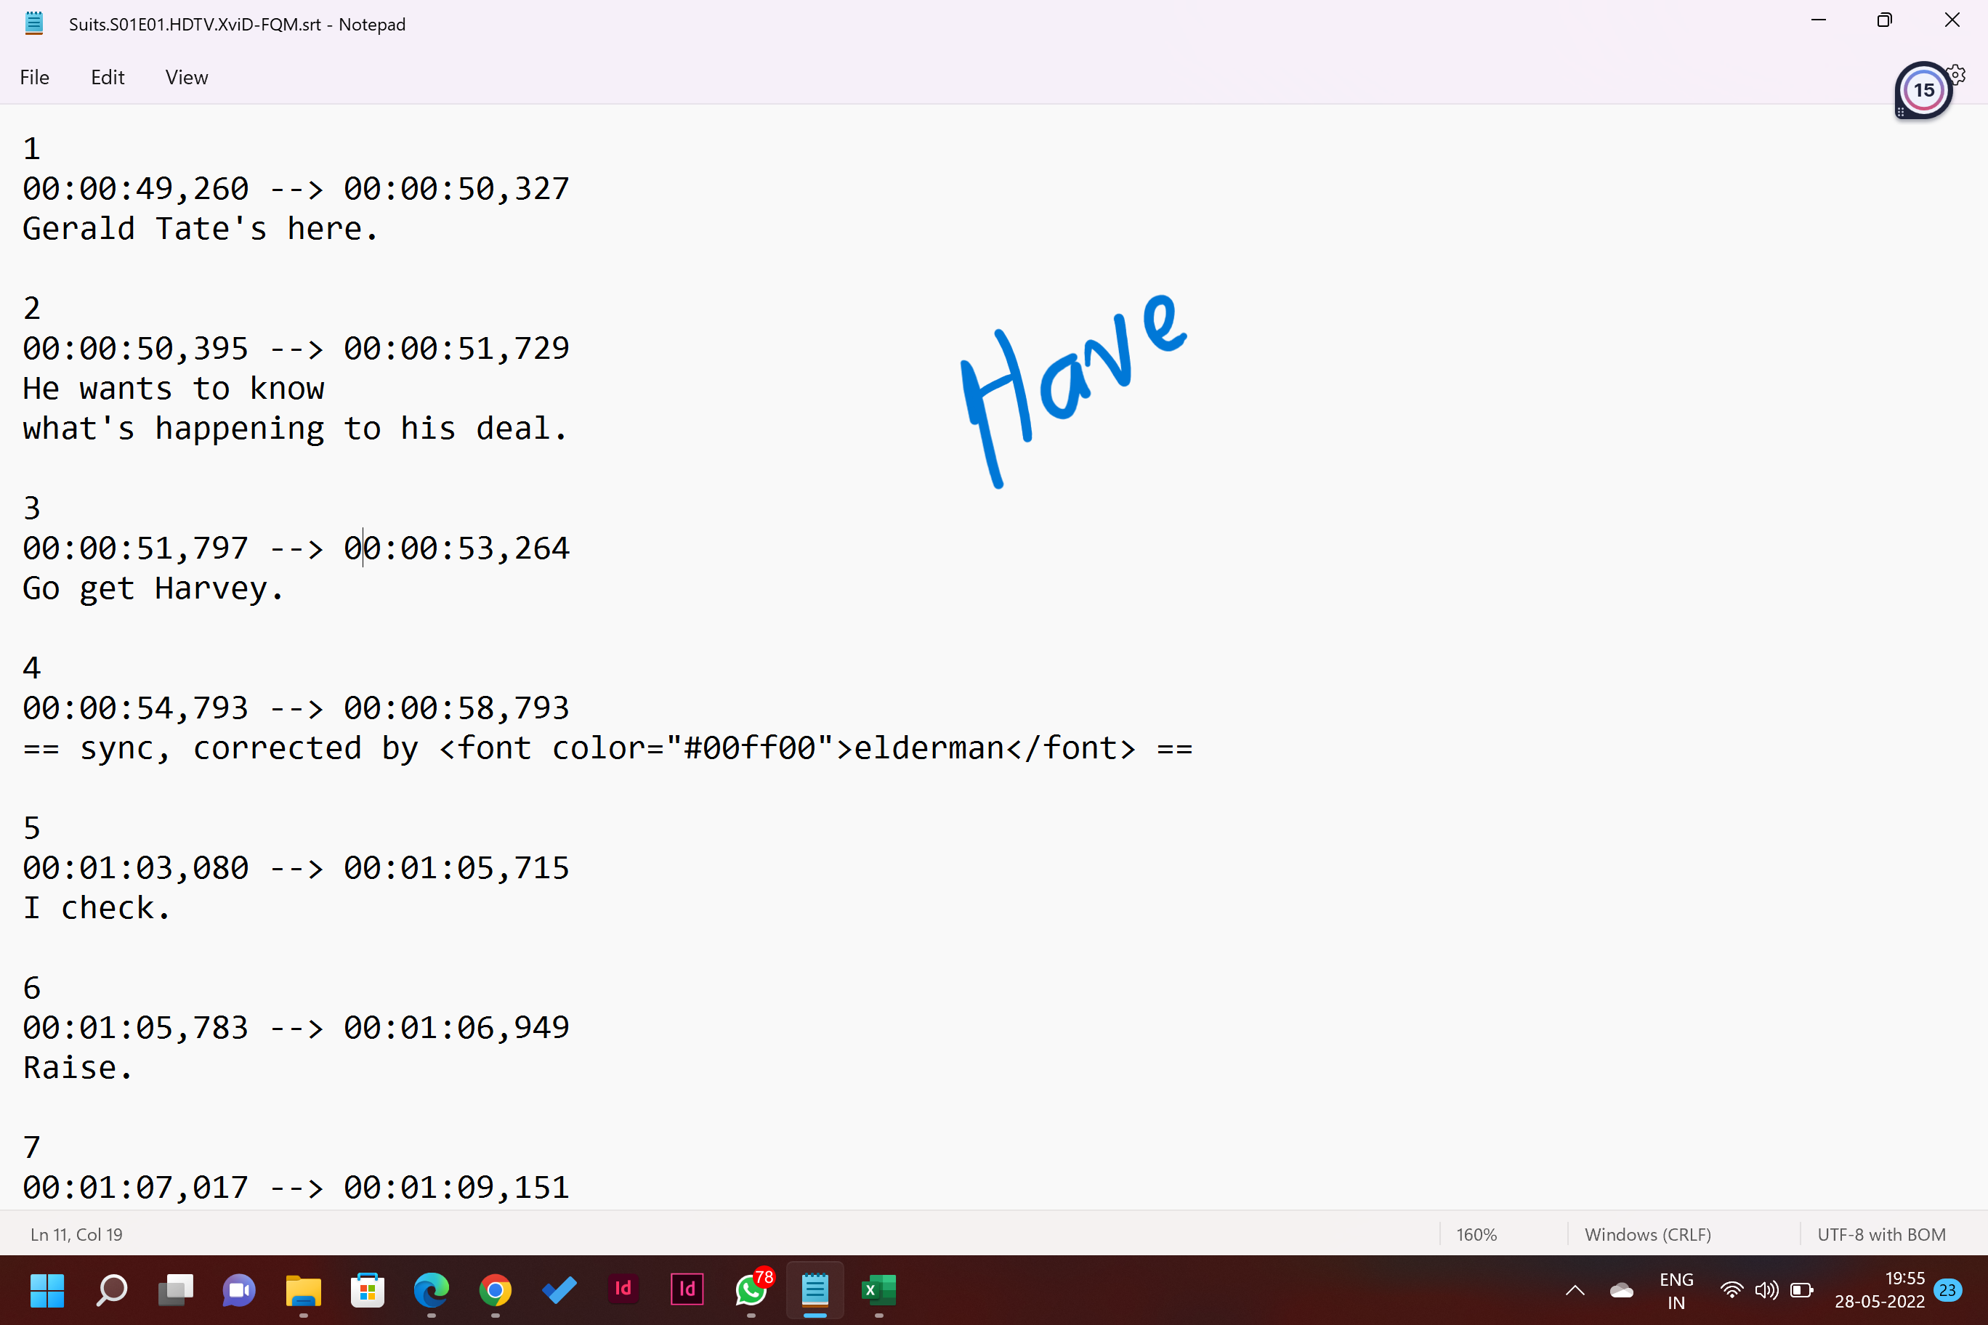Open Excel from the taskbar

click(x=878, y=1289)
